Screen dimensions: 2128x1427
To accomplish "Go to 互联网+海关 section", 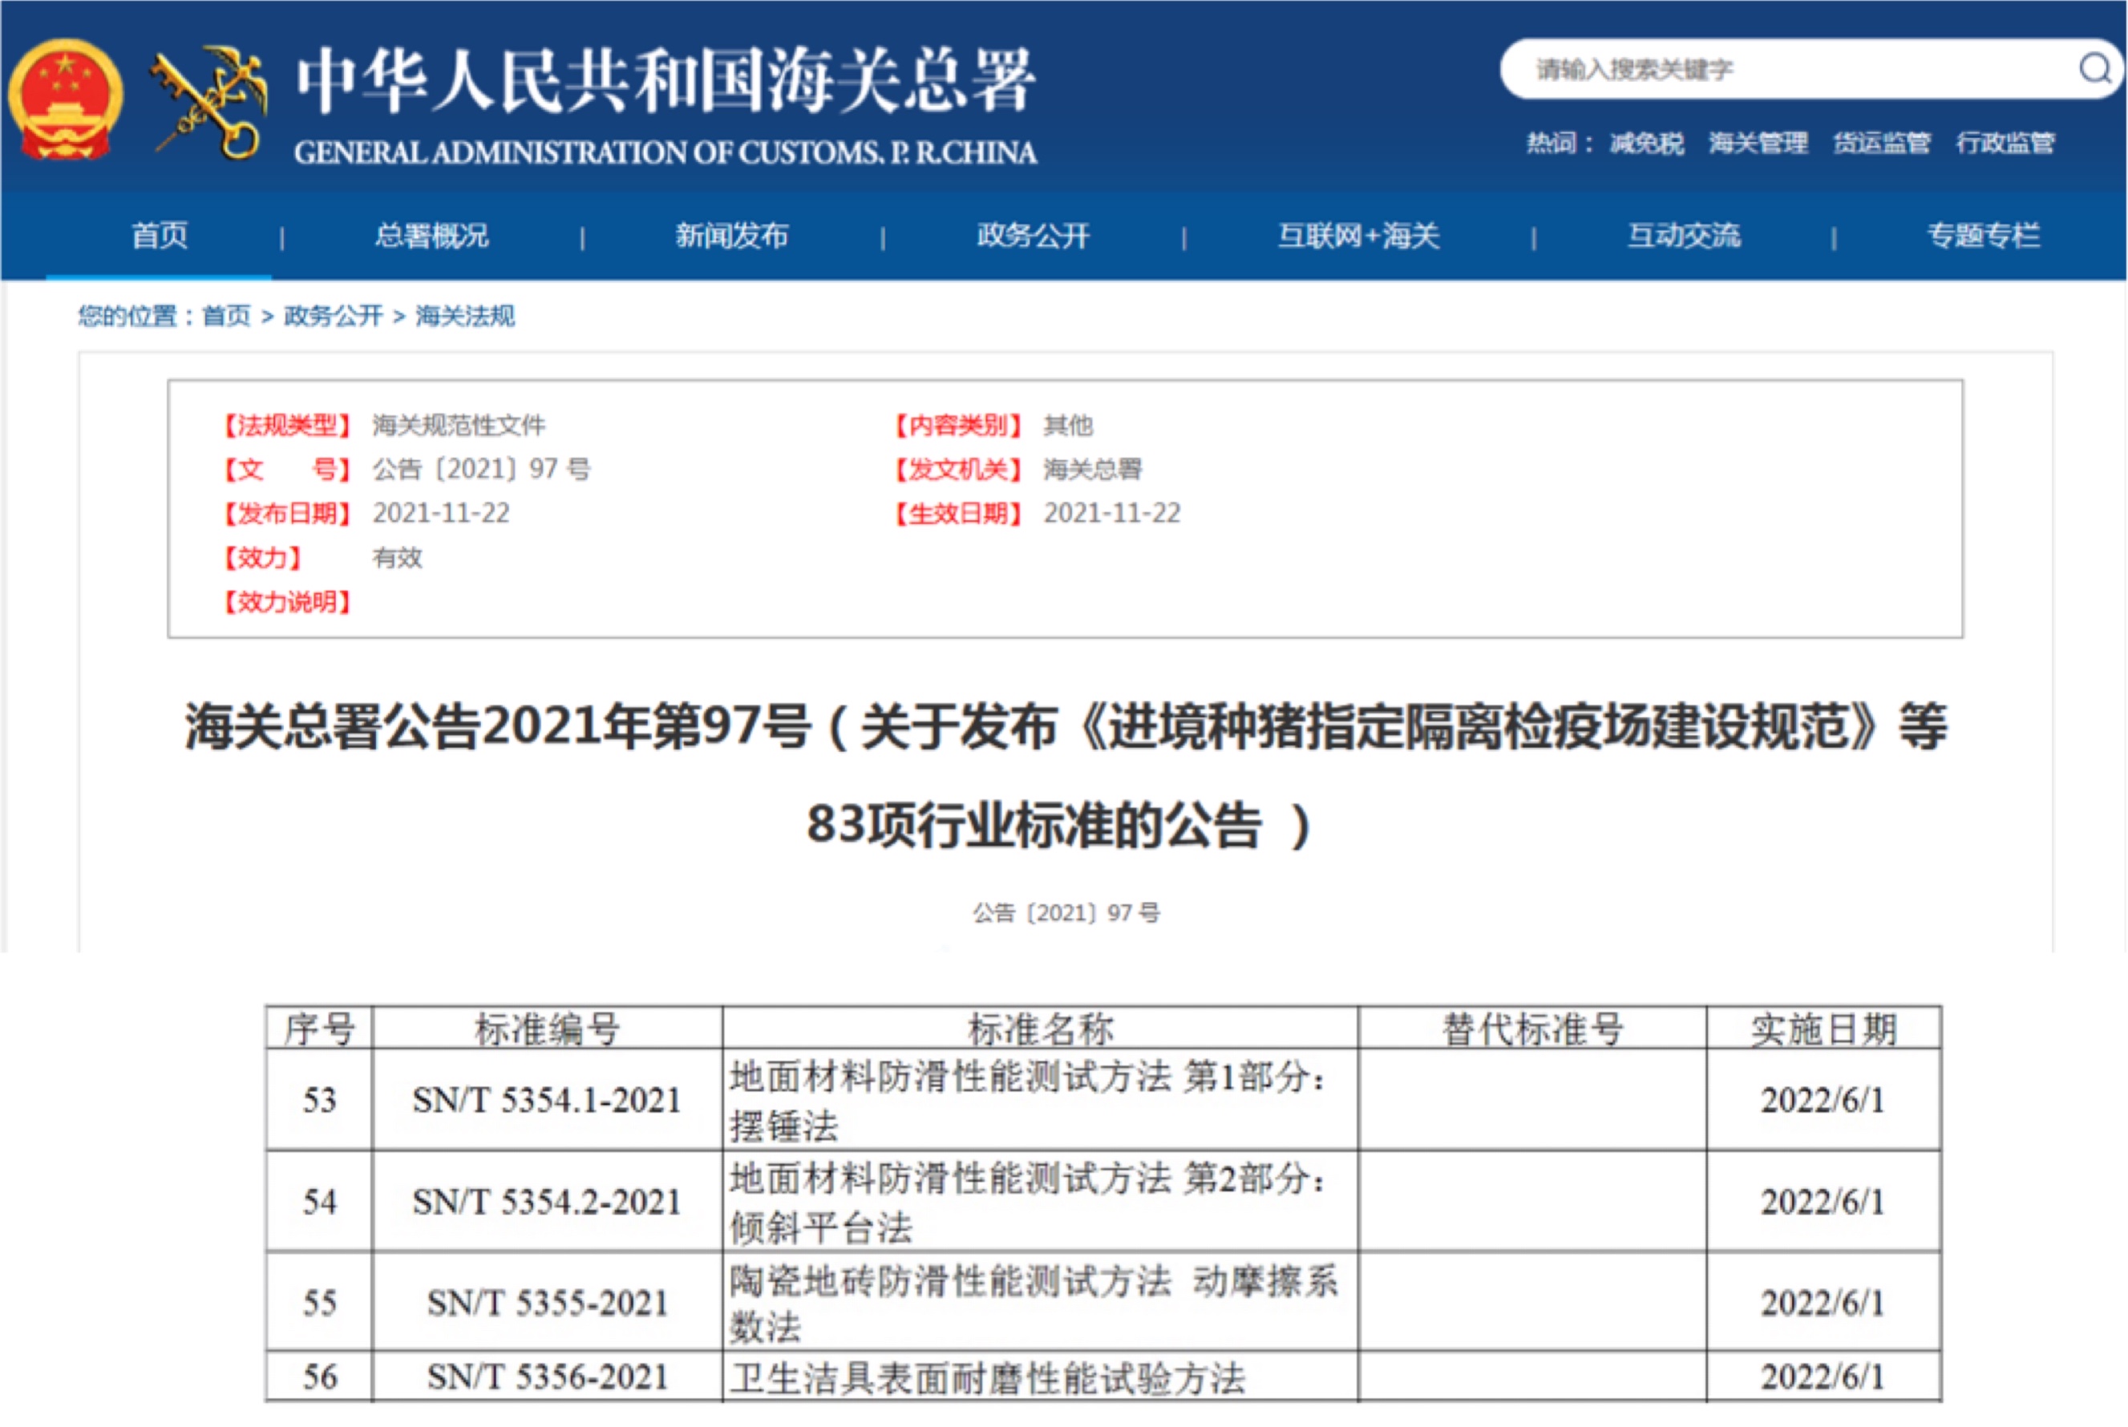I will tap(1358, 236).
